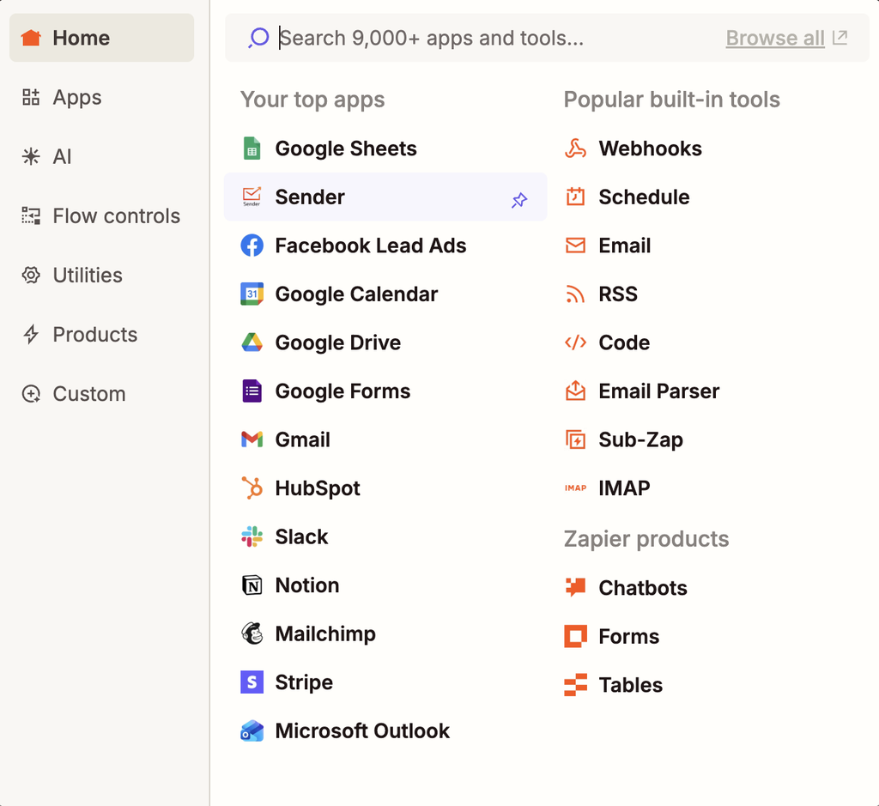Choose the Stripe label

[x=304, y=682]
